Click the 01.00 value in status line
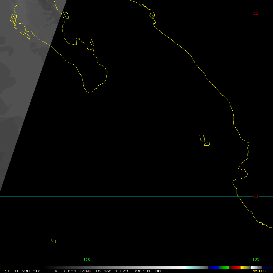Image resolution: width=273 pixels, height=273 pixels. (x=154, y=271)
